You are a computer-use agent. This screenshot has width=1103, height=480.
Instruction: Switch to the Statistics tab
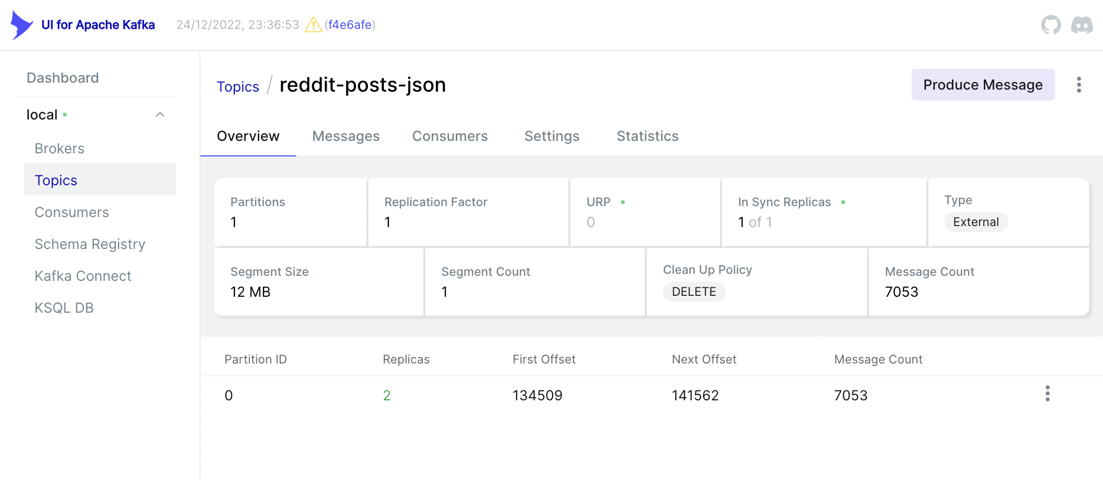[647, 136]
